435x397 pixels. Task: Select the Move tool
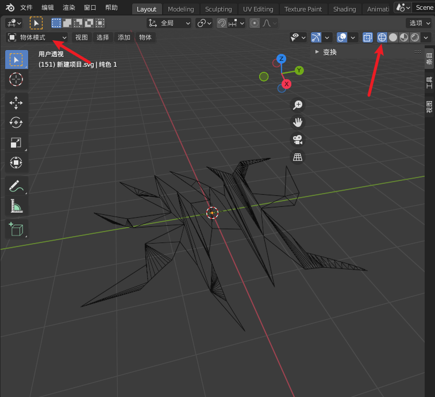point(16,103)
